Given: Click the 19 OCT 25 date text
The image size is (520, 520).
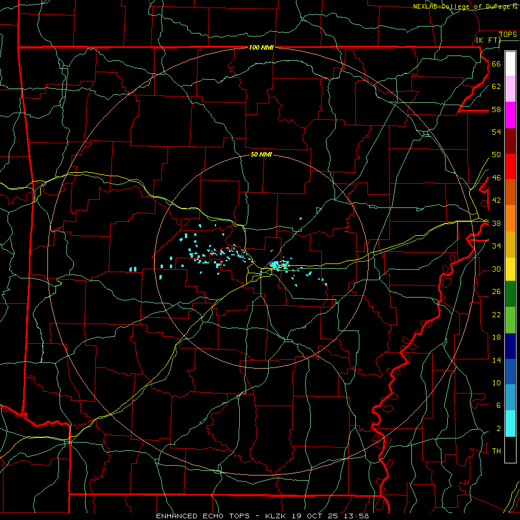Looking at the screenshot, I should (x=315, y=516).
